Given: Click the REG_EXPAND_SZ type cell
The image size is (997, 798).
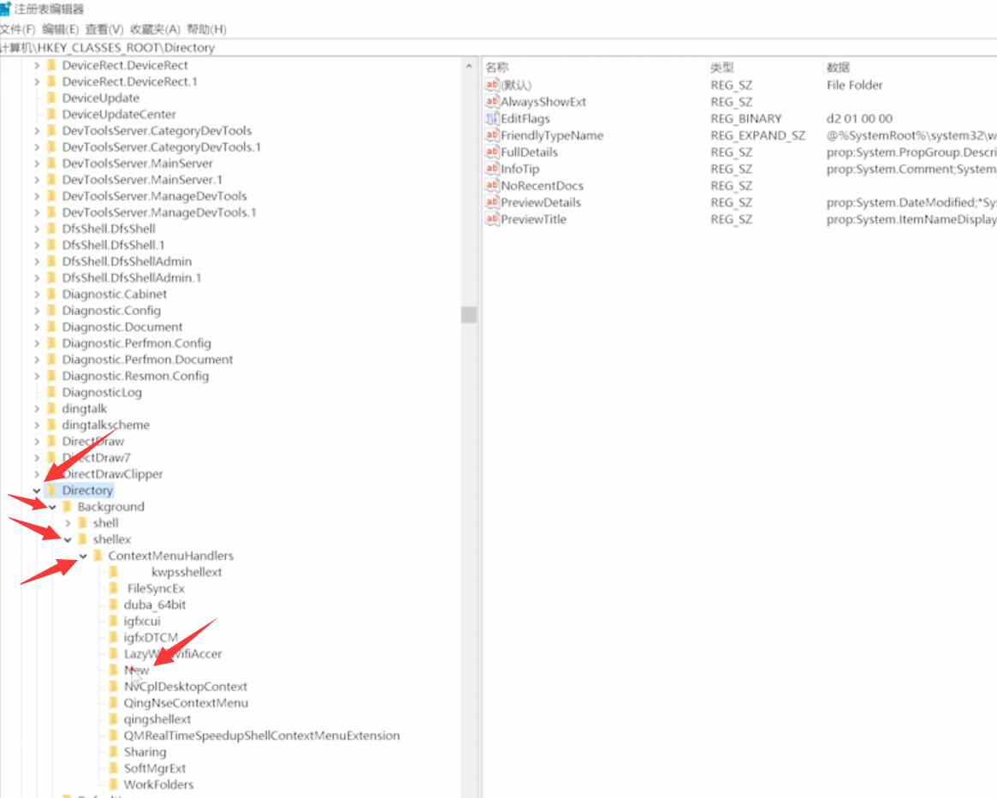Looking at the screenshot, I should pyautogui.click(x=758, y=135).
